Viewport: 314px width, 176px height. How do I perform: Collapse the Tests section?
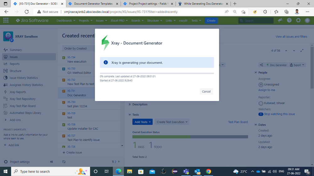pyautogui.click(x=130, y=115)
